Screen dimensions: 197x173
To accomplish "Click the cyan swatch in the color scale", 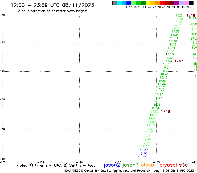I will 120,3.
